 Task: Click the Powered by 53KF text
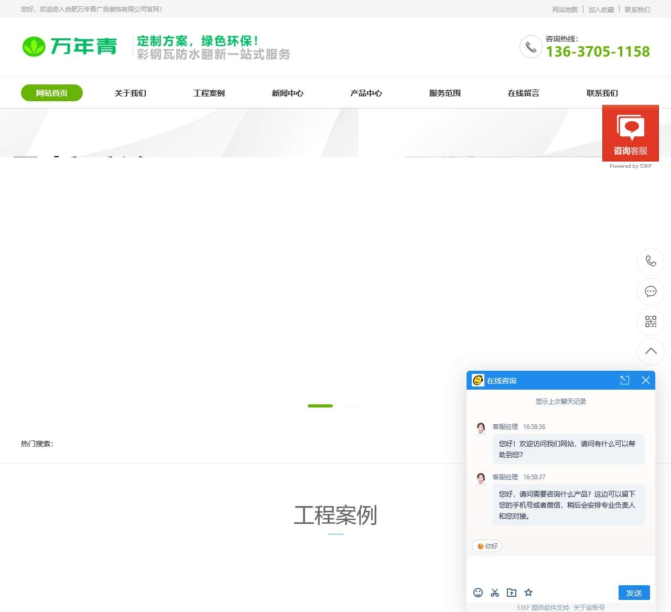[x=631, y=166]
